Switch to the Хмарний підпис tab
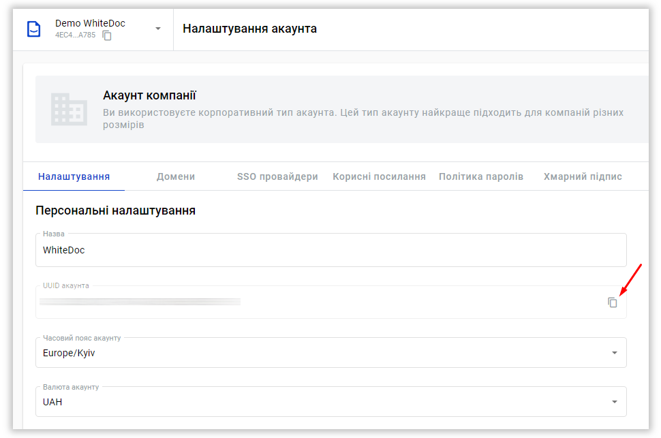This screenshot has width=661, height=438. 583,176
